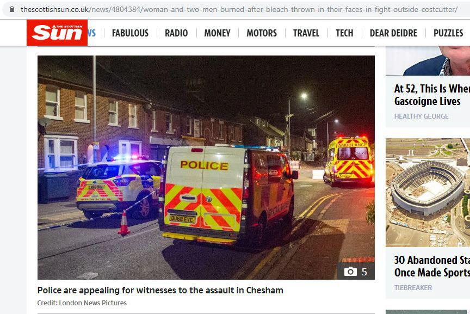Open the Fabulous section
This screenshot has height=314, width=470.
pos(130,33)
